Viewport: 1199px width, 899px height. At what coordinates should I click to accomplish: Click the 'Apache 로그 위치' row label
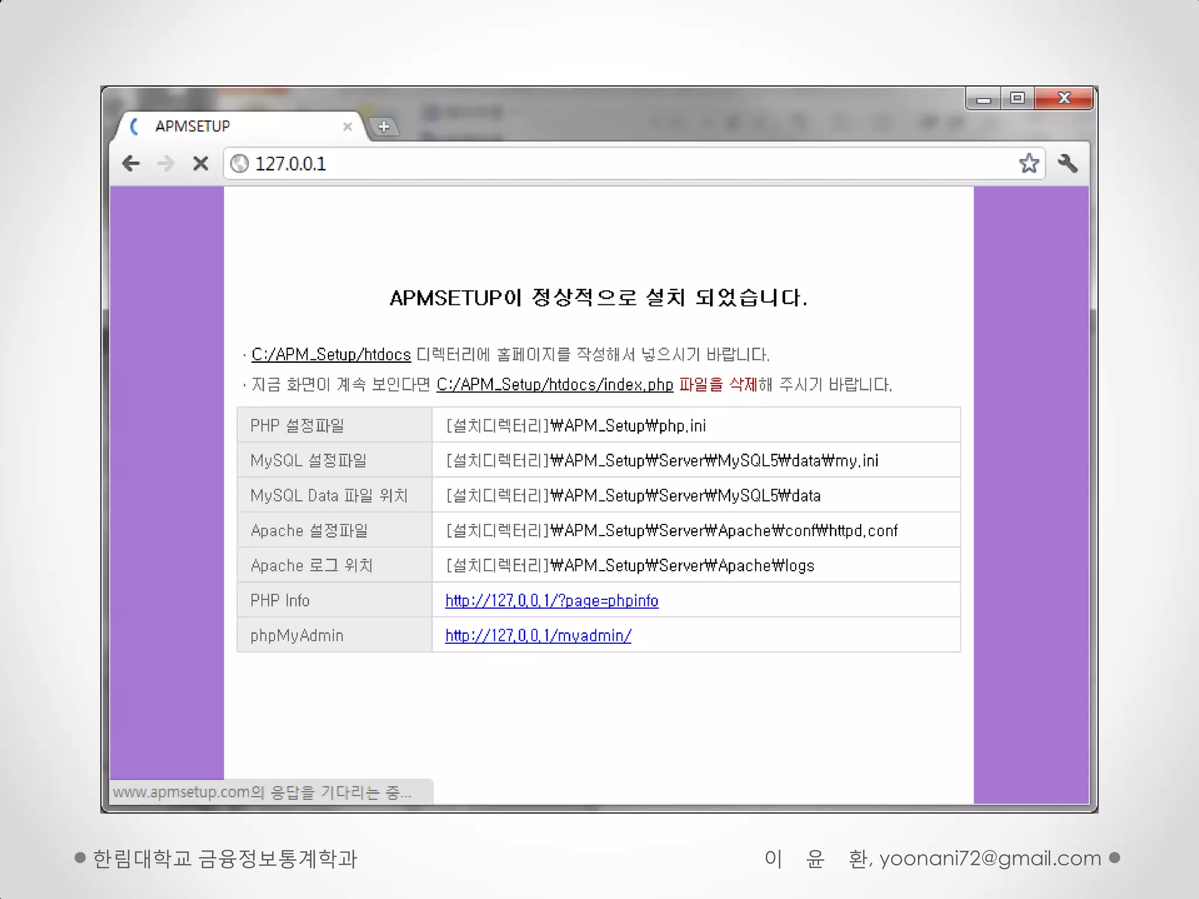tap(311, 565)
